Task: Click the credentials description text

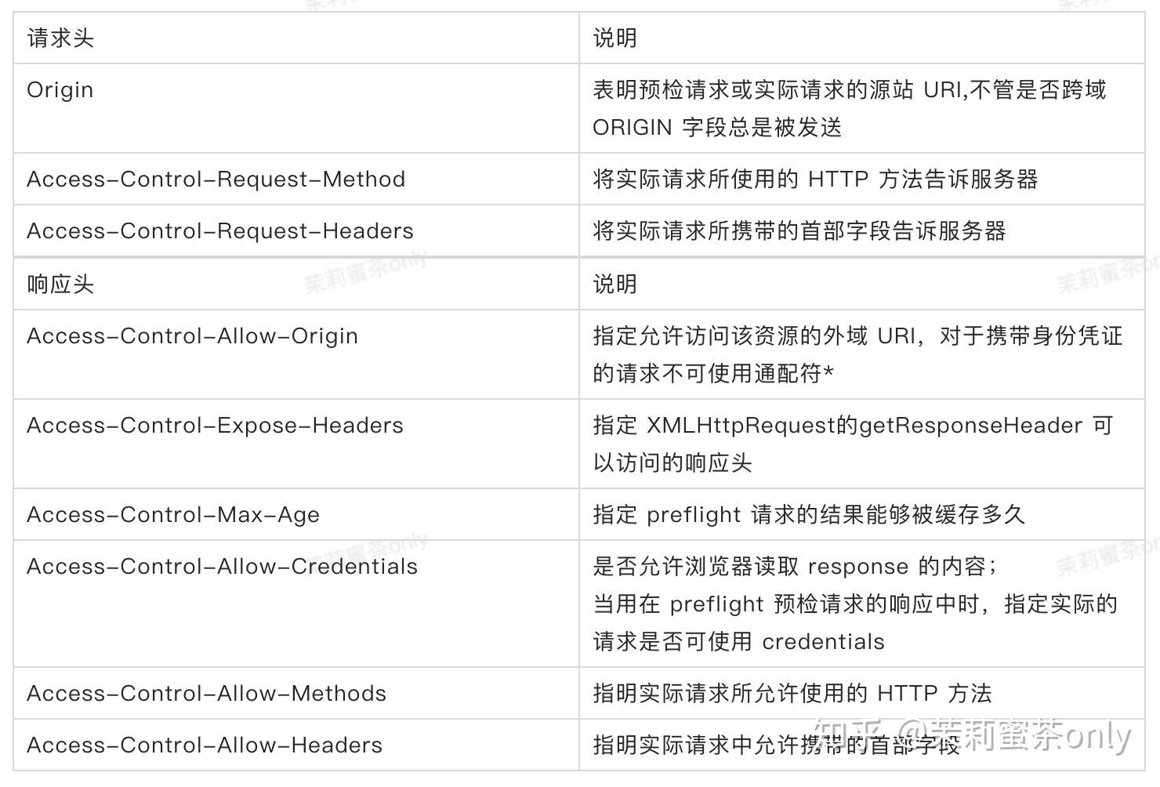Action: pos(855,604)
